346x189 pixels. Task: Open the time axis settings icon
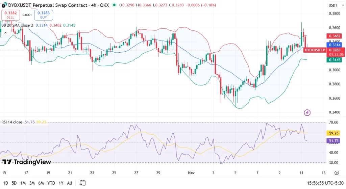tap(337, 173)
